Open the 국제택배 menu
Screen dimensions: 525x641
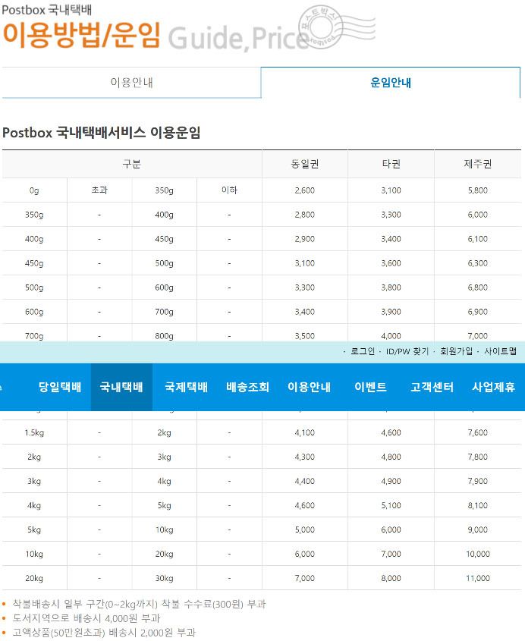[x=187, y=387]
